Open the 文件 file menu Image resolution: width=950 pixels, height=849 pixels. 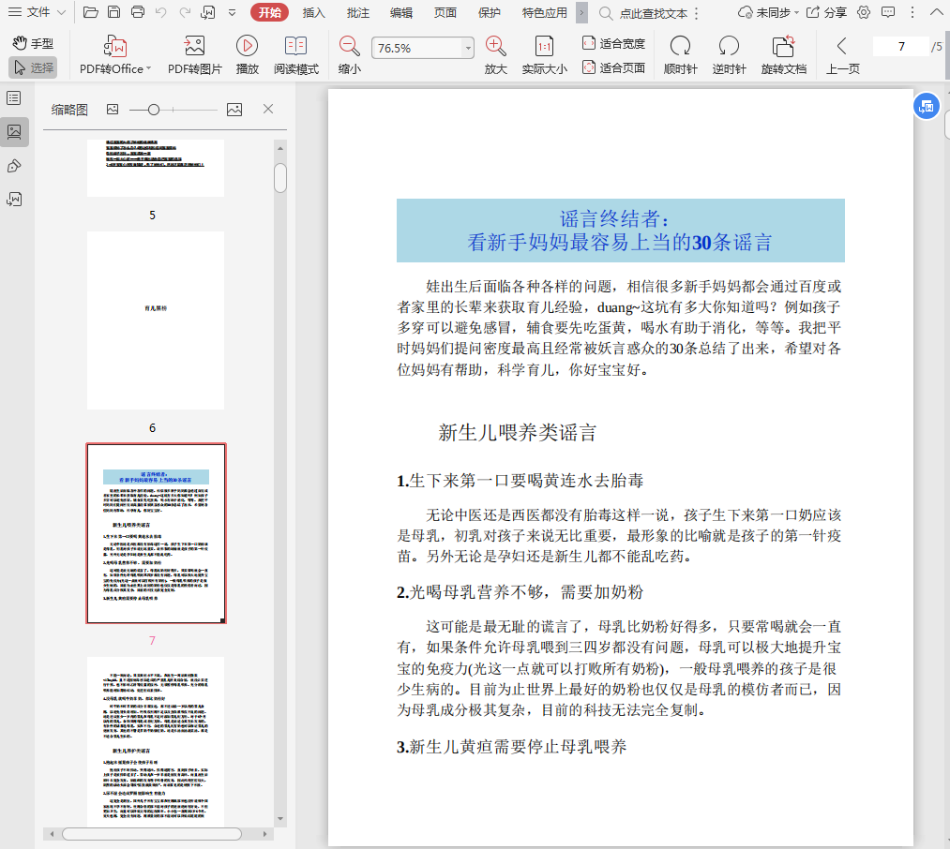[x=38, y=12]
